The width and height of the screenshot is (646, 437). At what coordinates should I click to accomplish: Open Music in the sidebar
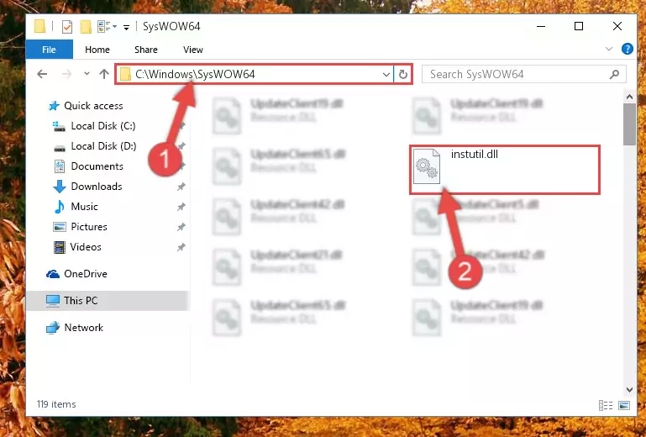[84, 207]
